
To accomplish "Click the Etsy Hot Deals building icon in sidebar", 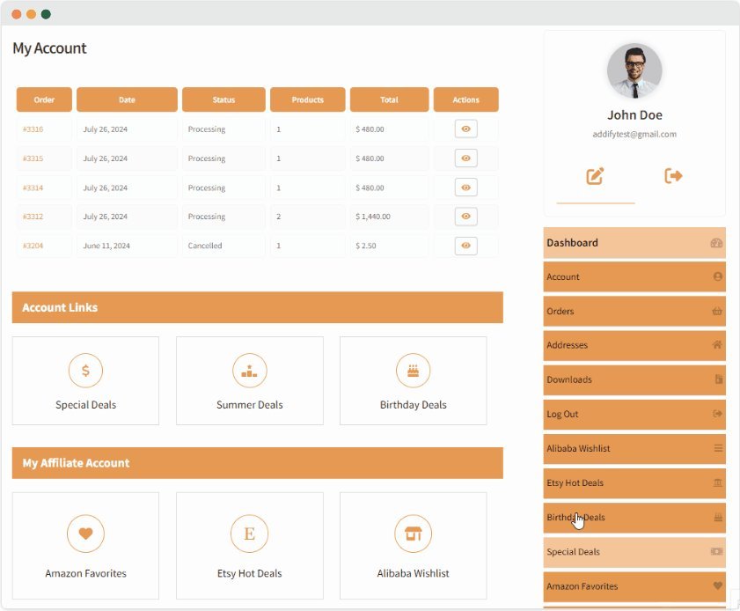I will click(x=718, y=482).
